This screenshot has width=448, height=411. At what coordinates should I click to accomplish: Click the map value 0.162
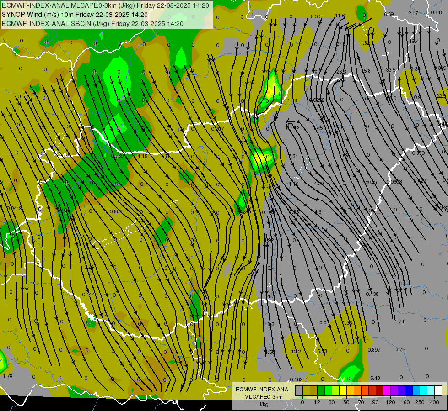click(296, 379)
